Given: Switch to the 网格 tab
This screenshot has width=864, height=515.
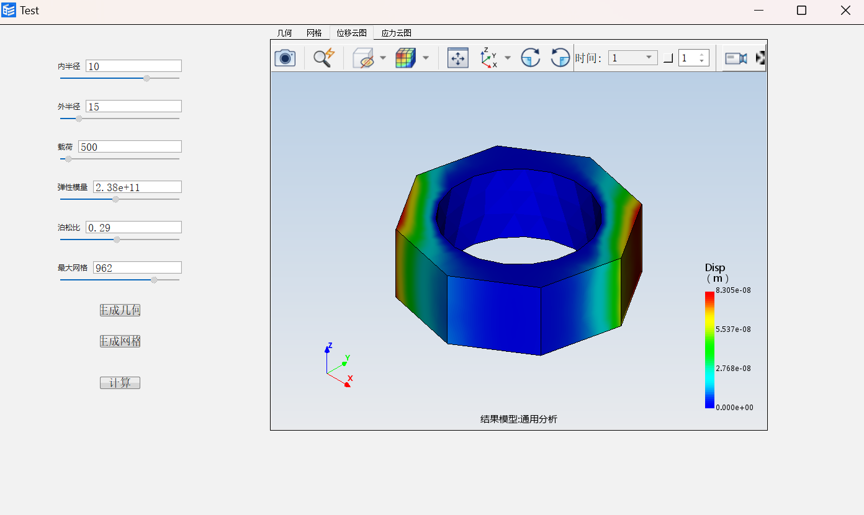Looking at the screenshot, I should pos(314,33).
